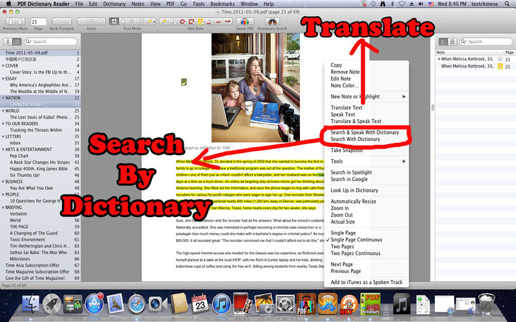
Task: Add a red line arrow note
Action: [x=228, y=22]
